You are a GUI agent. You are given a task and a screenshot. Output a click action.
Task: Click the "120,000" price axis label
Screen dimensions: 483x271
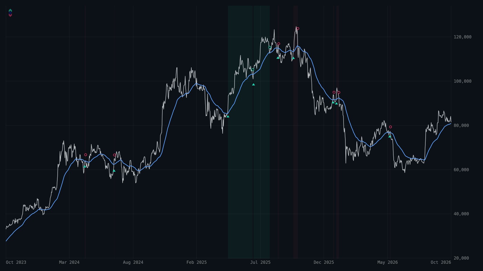click(x=462, y=37)
